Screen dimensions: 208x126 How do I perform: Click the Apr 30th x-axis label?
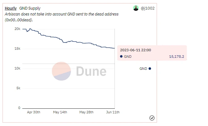coord(33,112)
